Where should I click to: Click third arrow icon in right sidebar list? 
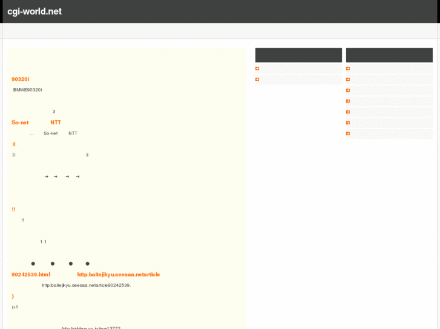click(x=348, y=91)
